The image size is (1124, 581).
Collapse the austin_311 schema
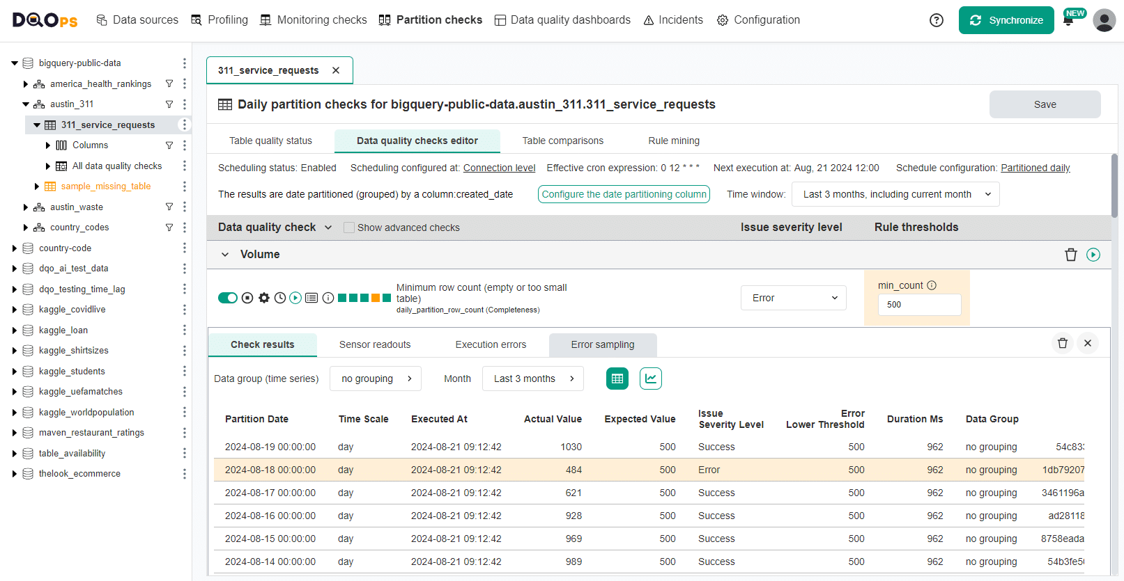(x=26, y=104)
